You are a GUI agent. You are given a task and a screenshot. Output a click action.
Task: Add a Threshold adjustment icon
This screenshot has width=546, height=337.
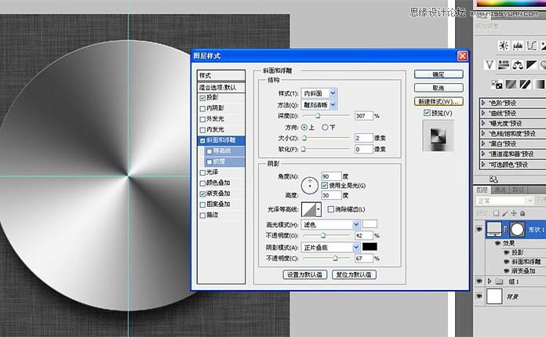coord(525,84)
